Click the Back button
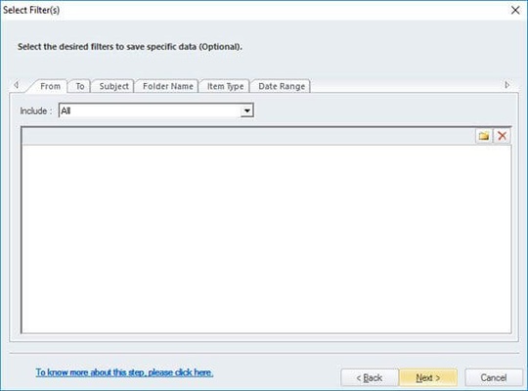 370,377
